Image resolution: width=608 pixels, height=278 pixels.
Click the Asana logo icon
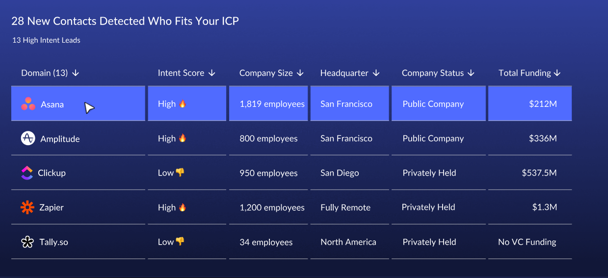(x=28, y=104)
